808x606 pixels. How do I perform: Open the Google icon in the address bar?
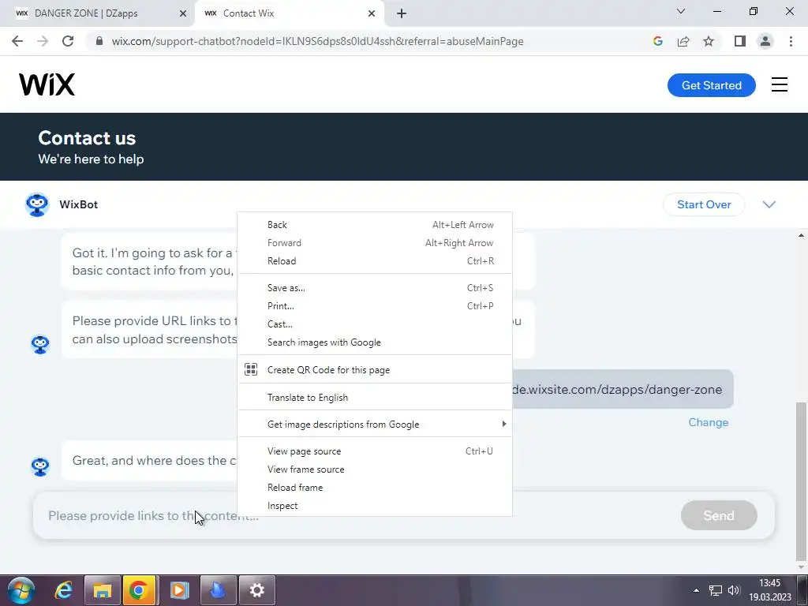point(657,41)
